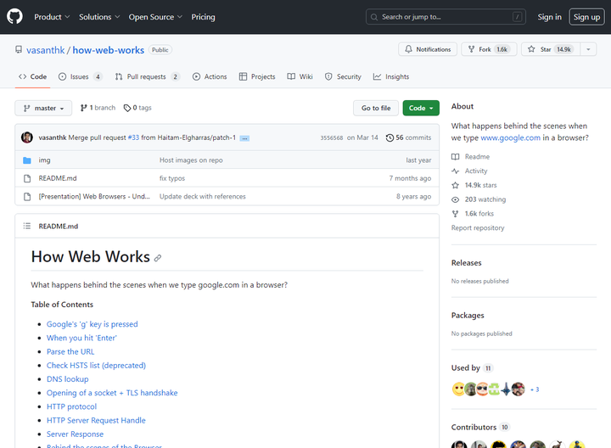This screenshot has width=611, height=448.
Task: Switch to the Issues tab
Action: (x=80, y=76)
